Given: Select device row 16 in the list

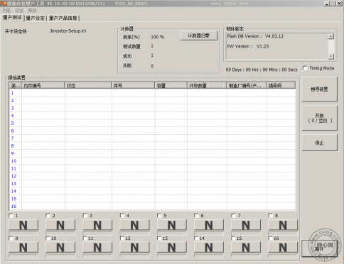Looking at the screenshot, I should tap(152, 206).
